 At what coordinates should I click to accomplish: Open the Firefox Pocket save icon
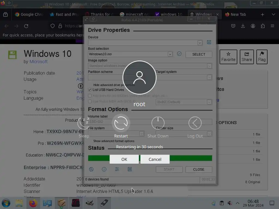tap(233, 26)
